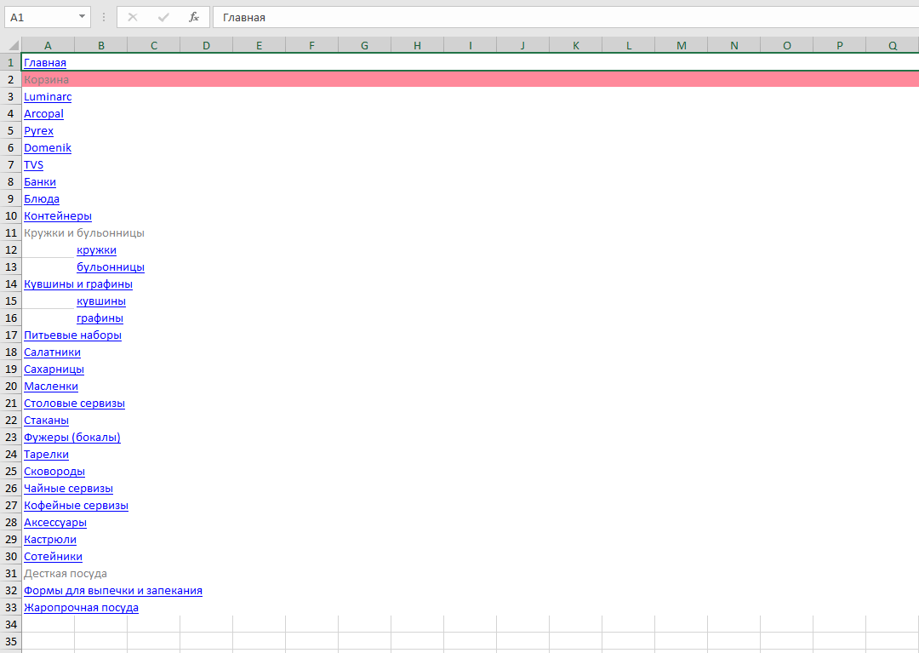The image size is (919, 653).
Task: Open the Сковороды link
Action: 54,471
